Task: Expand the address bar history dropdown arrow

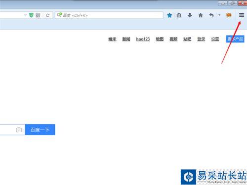Action: (25, 15)
